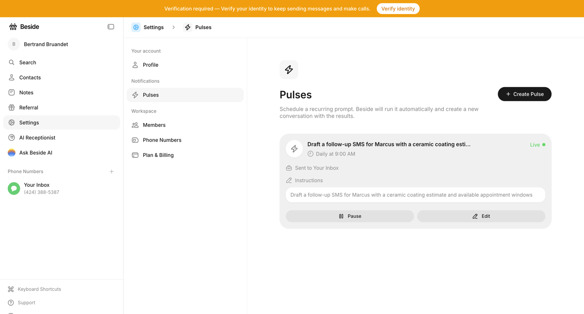
Task: Open Notes from the sidebar
Action: (x=61, y=93)
